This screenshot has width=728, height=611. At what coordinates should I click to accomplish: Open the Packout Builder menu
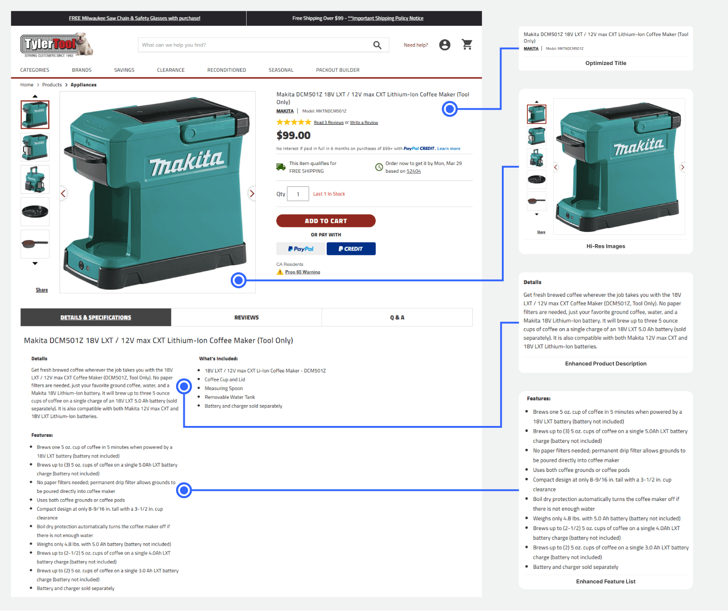338,70
